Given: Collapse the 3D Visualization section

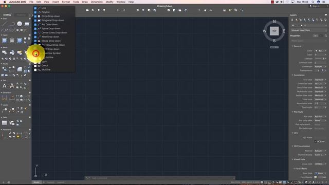Looking at the screenshot, I should (293, 146).
